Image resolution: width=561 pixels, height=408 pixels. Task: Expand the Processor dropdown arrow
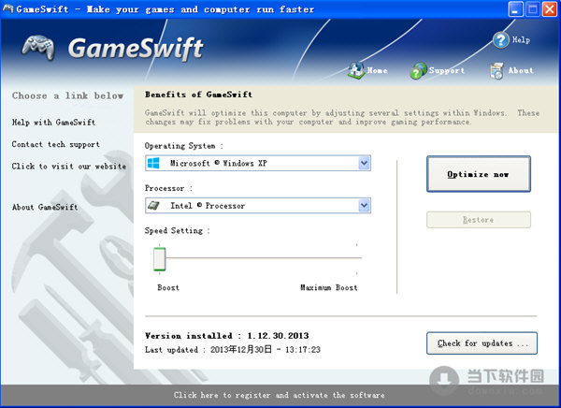pyautogui.click(x=364, y=206)
